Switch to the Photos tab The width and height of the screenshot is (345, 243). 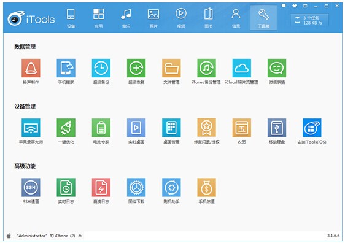(153, 18)
